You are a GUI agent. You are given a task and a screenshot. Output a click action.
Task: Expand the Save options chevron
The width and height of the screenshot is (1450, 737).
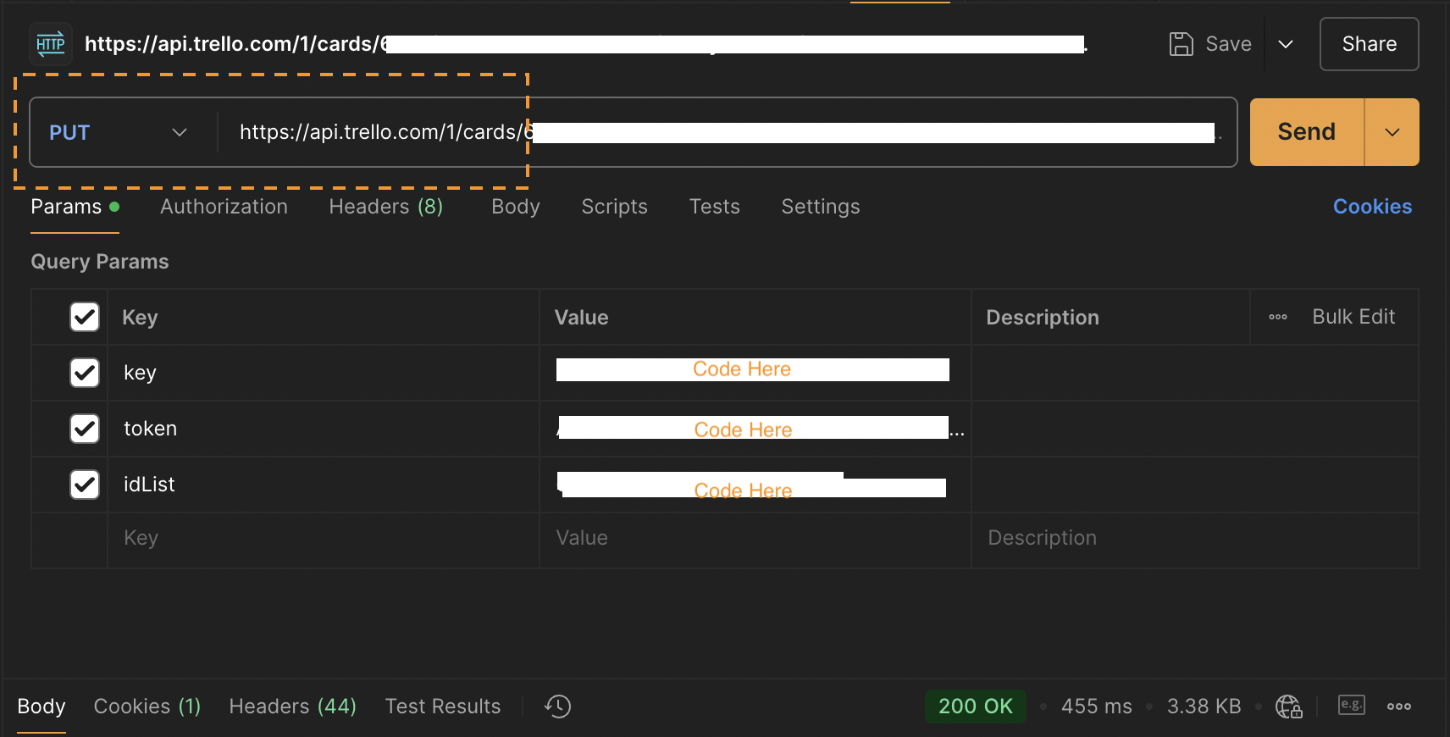[1286, 44]
